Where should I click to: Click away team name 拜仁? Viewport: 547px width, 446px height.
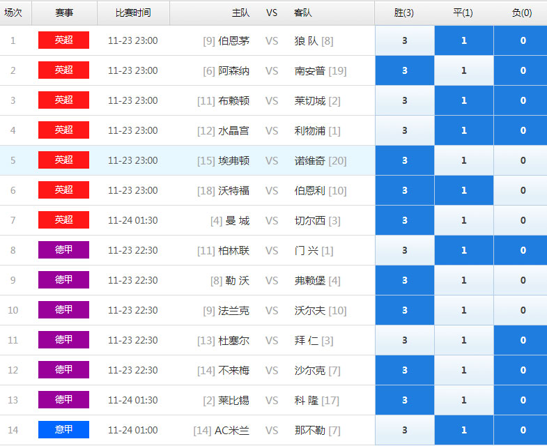click(307, 341)
